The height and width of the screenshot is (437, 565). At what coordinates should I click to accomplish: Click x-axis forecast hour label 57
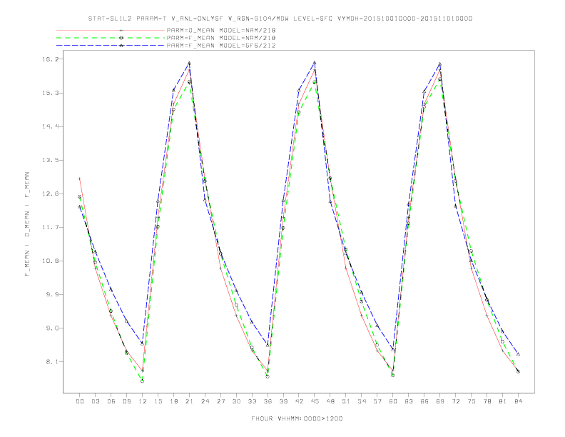pos(377,401)
